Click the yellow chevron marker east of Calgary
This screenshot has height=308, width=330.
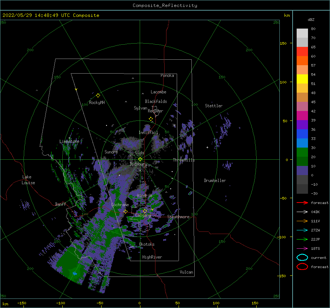(152, 209)
